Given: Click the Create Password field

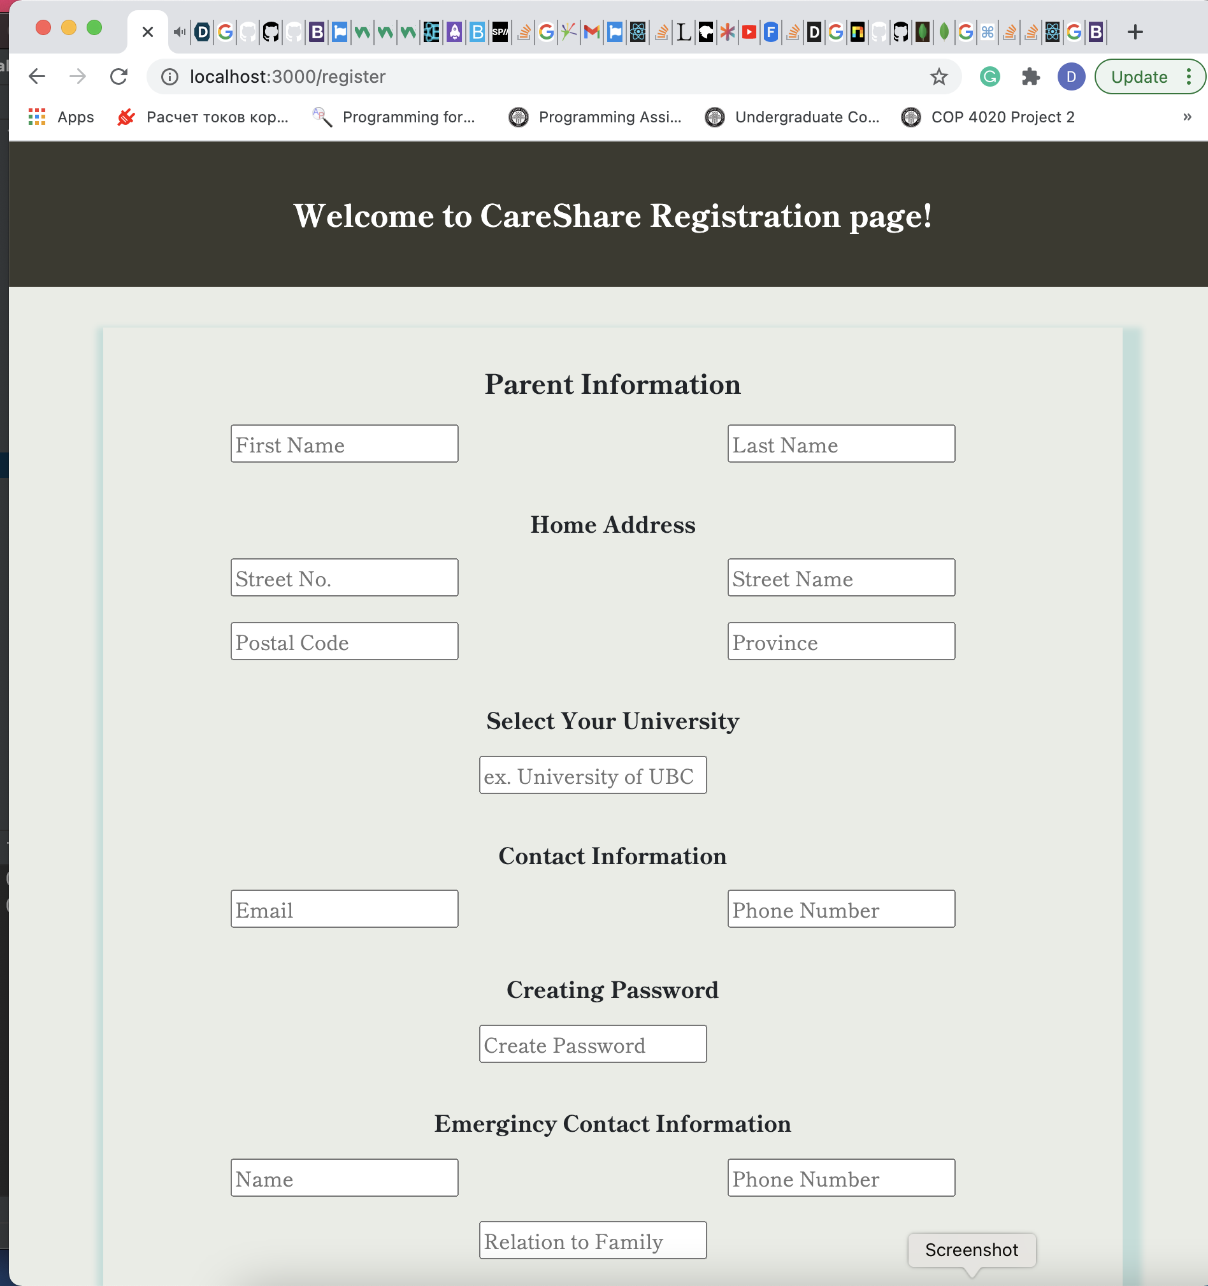Looking at the screenshot, I should tap(593, 1044).
